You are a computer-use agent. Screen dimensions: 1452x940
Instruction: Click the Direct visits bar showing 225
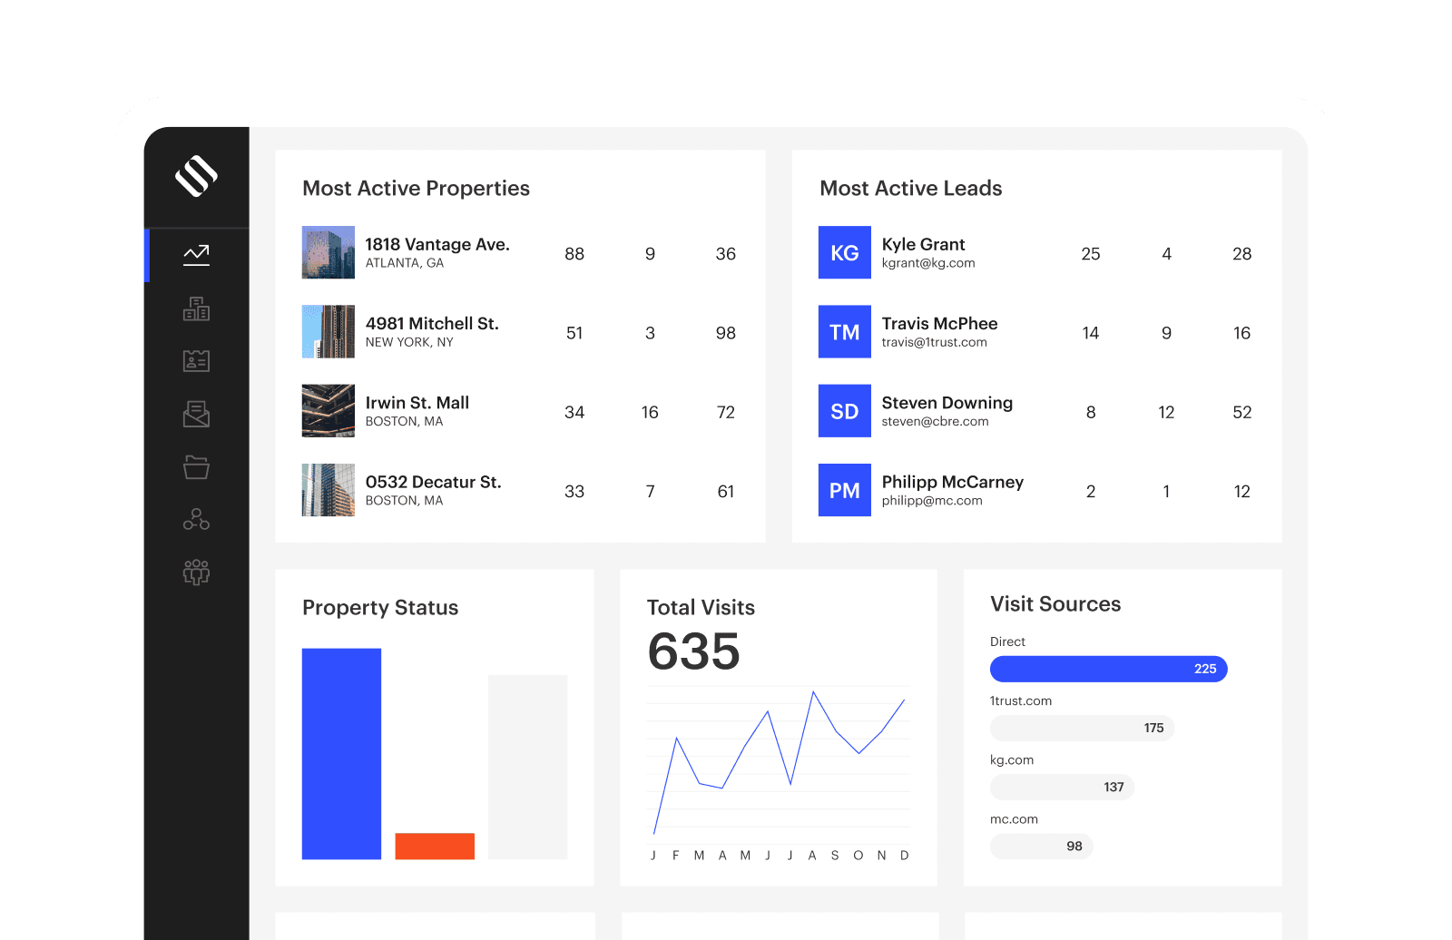coord(1108,669)
